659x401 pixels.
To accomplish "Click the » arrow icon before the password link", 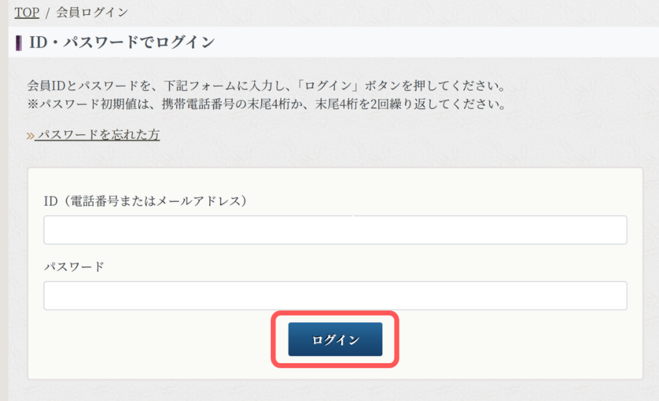I will pyautogui.click(x=30, y=136).
